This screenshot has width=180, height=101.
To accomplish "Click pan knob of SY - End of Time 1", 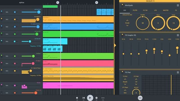I will coord(15,71).
